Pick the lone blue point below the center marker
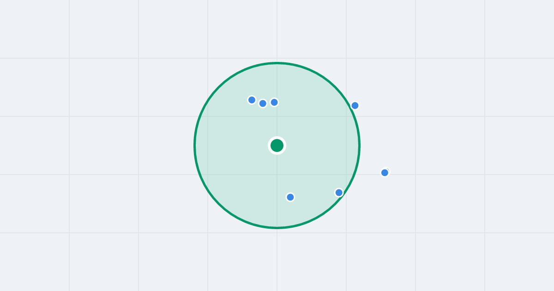 (x=290, y=197)
